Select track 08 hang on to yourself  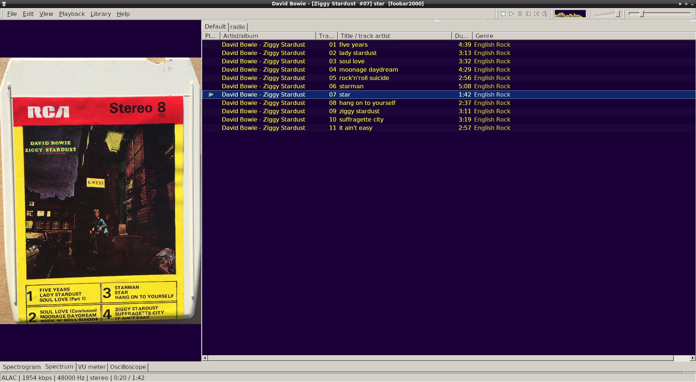click(449, 103)
